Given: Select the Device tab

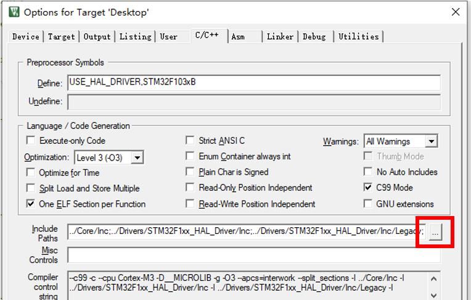Looking at the screenshot, I should [x=26, y=36].
